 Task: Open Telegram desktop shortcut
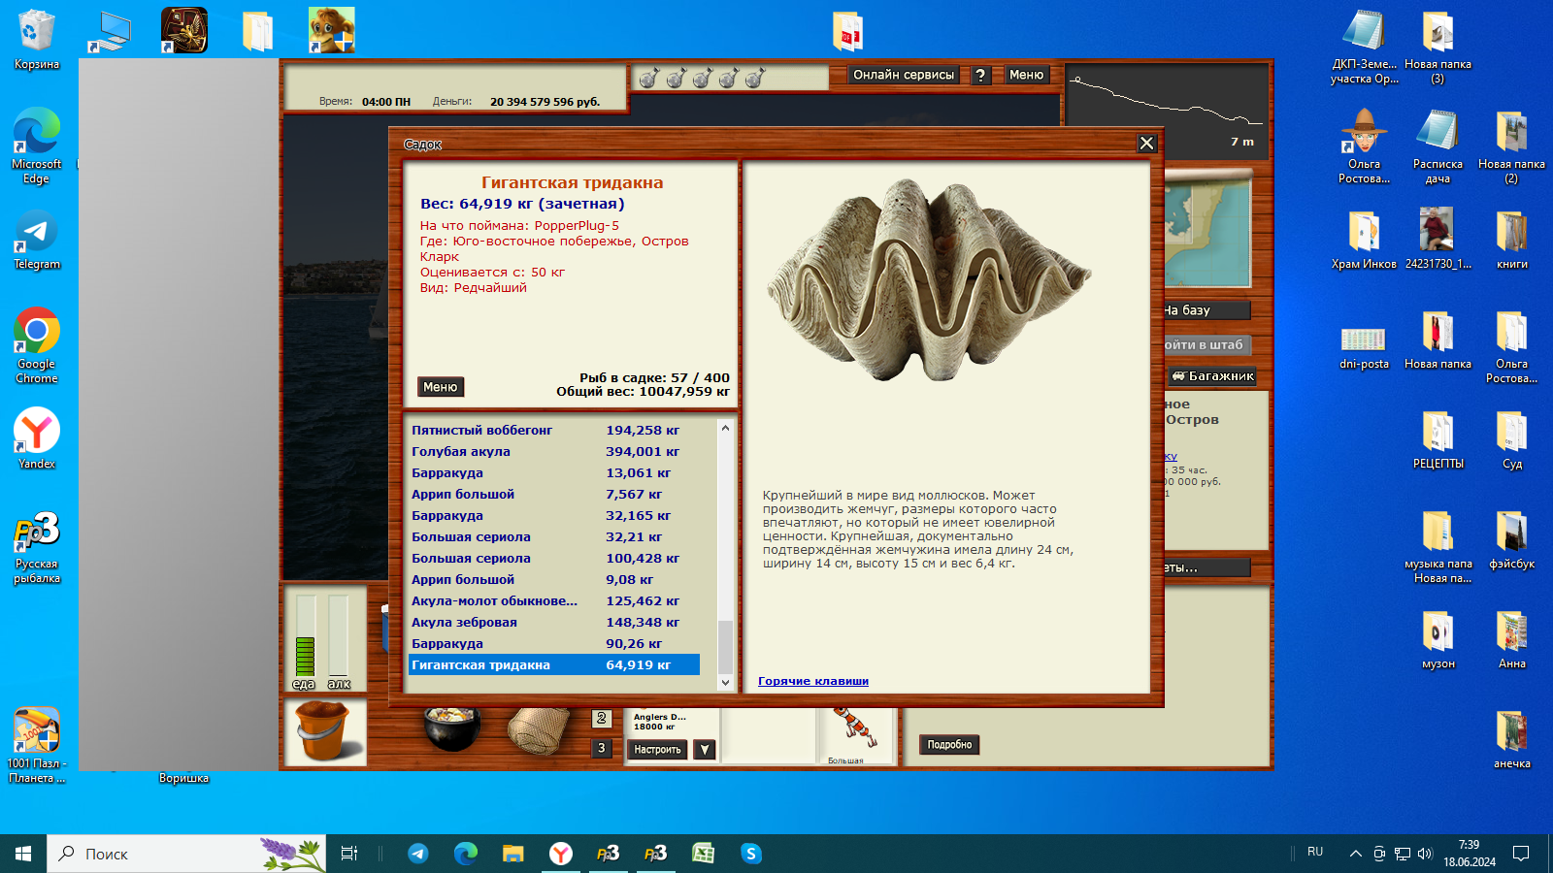pos(37,241)
